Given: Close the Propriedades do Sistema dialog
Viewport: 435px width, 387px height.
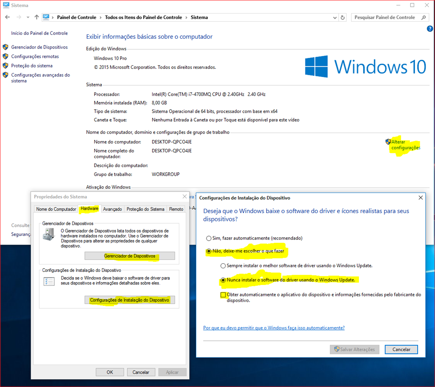Looking at the screenshot, I should [184, 196].
